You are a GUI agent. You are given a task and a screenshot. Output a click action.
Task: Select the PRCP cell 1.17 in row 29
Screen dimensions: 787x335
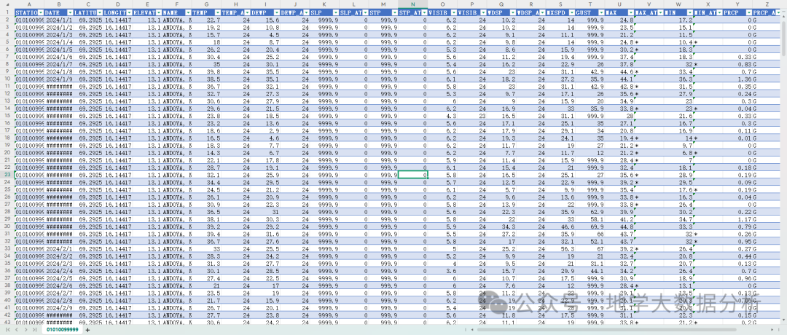click(x=737, y=219)
